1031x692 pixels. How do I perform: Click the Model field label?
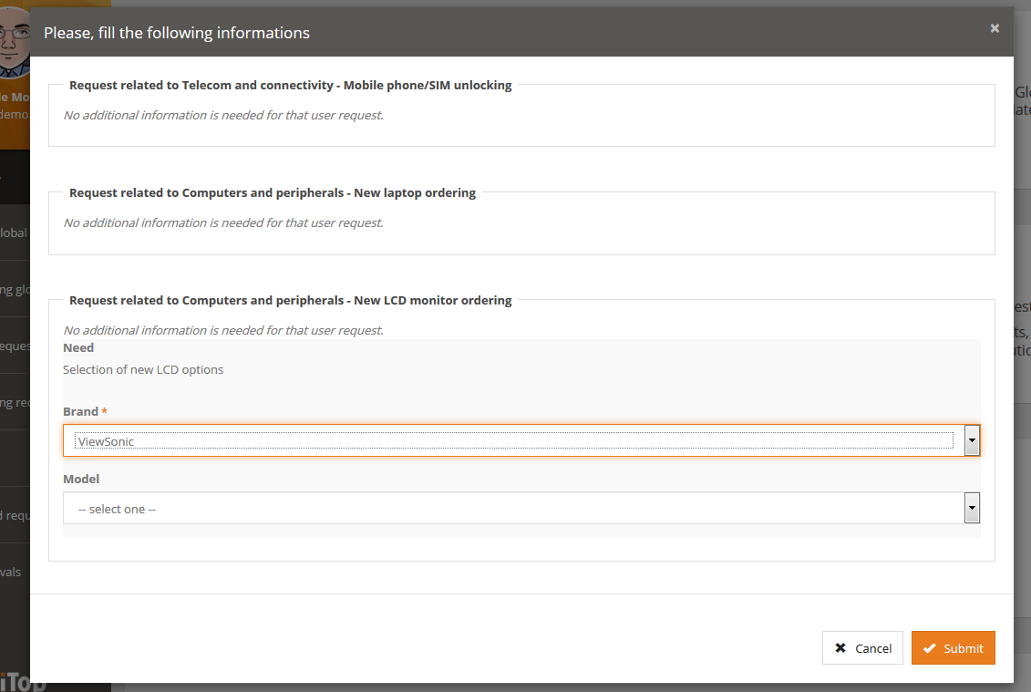pos(81,479)
